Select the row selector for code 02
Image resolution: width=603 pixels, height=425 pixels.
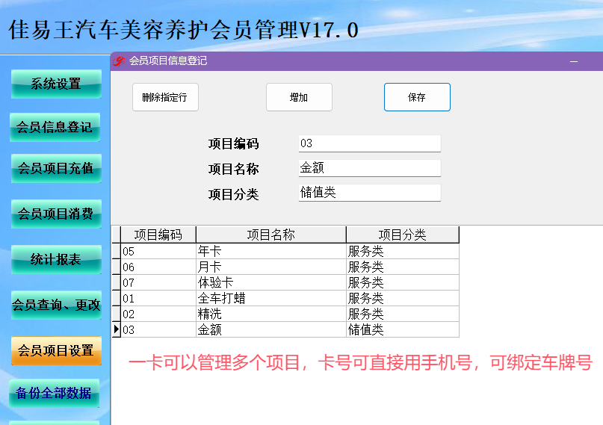[x=116, y=314]
